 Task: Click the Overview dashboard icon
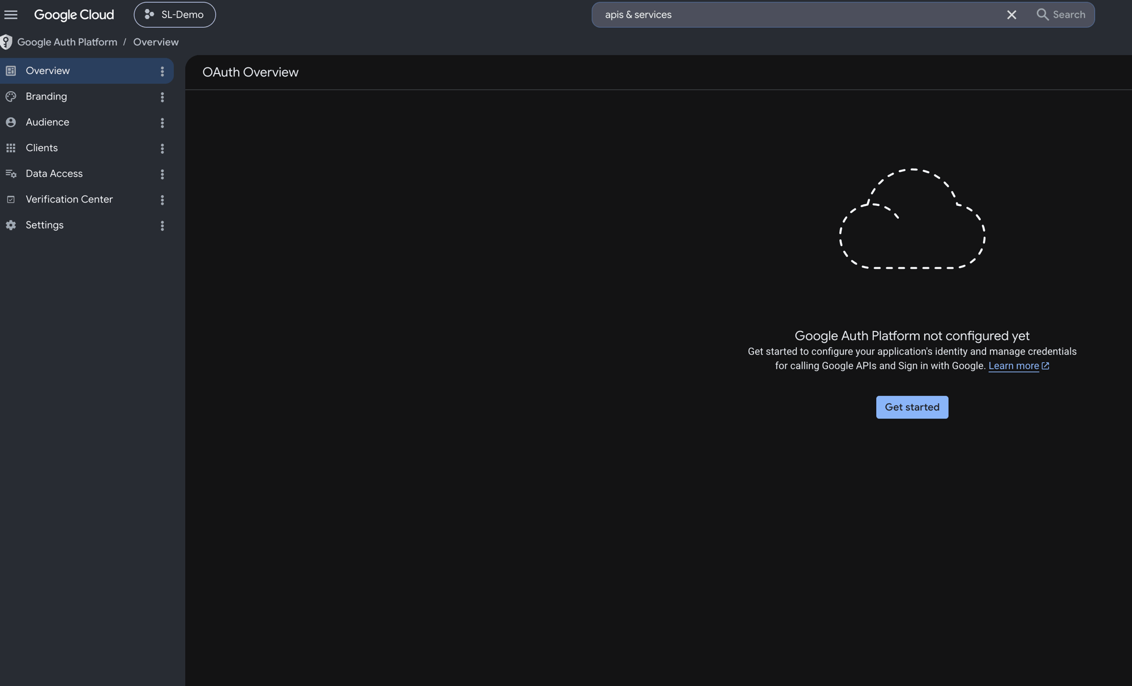pyautogui.click(x=11, y=71)
